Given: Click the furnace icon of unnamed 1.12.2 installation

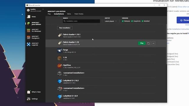Looking at the screenshot, I should [60, 89].
